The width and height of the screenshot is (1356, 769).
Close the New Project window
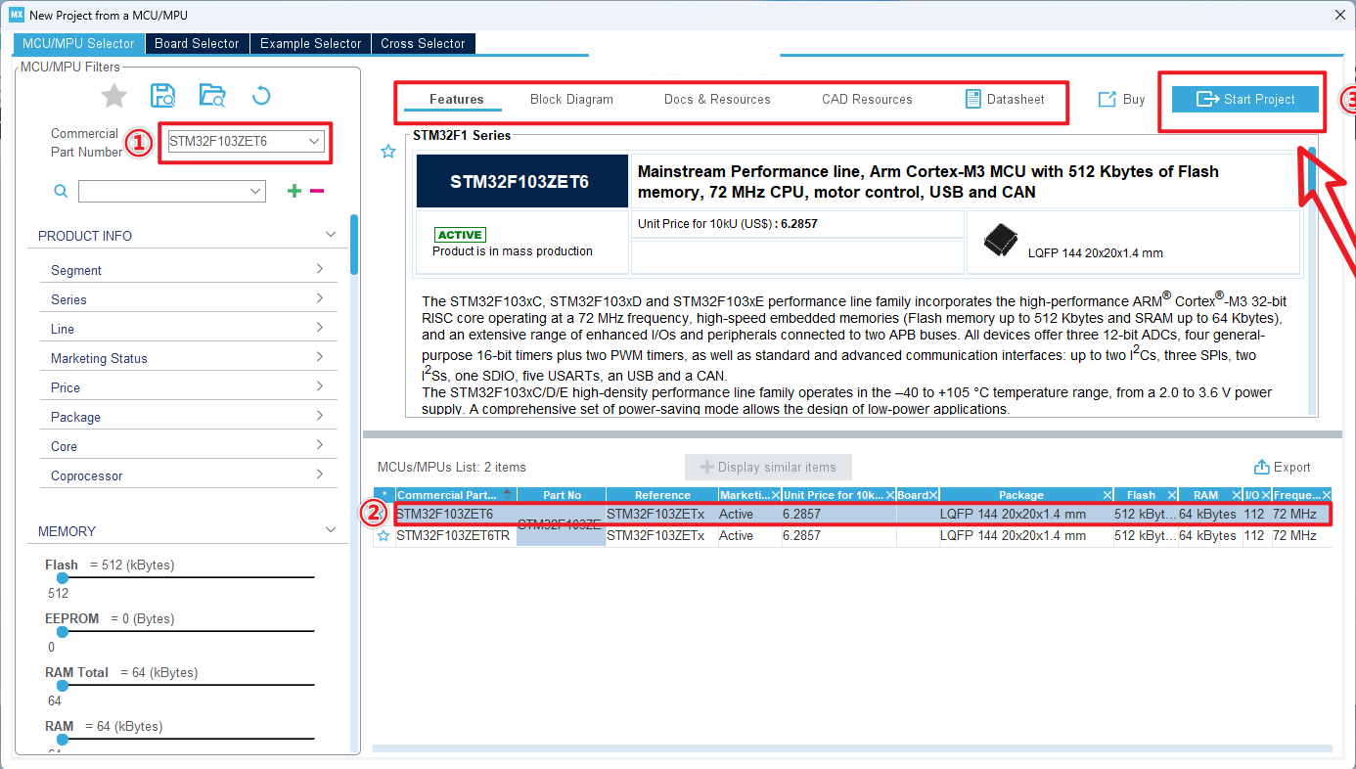pos(1339,15)
